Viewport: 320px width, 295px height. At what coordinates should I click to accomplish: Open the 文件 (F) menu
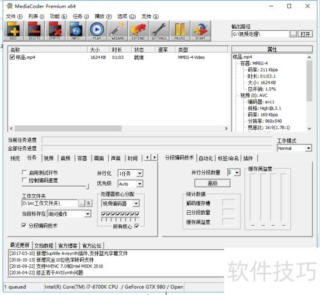point(14,16)
